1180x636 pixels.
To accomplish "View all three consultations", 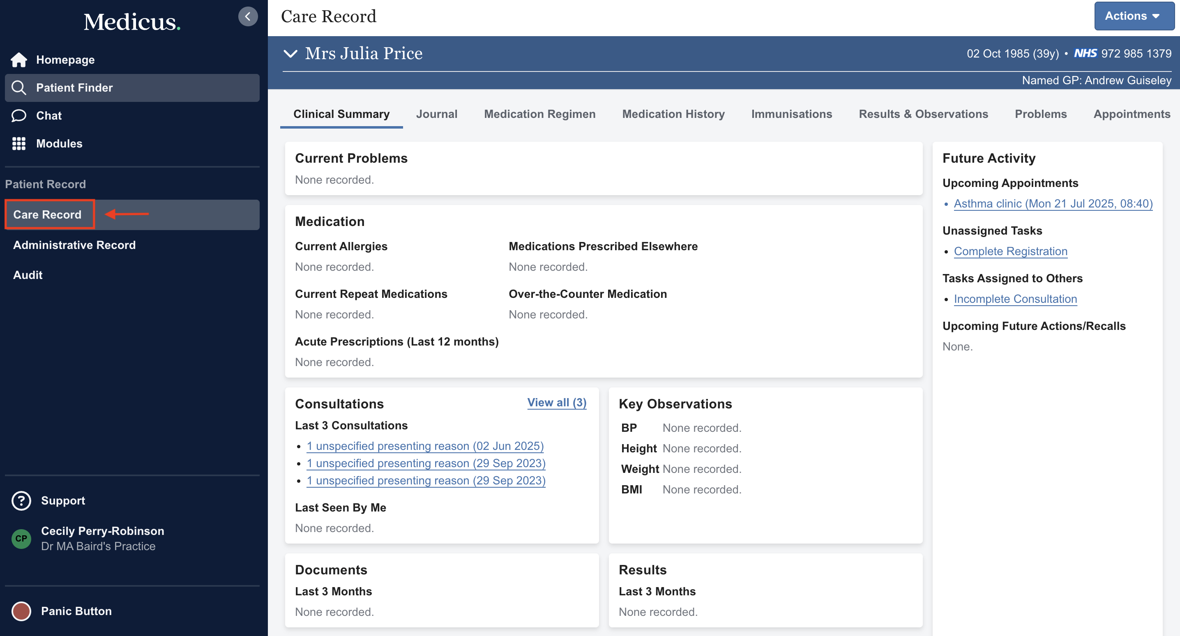I will point(557,403).
